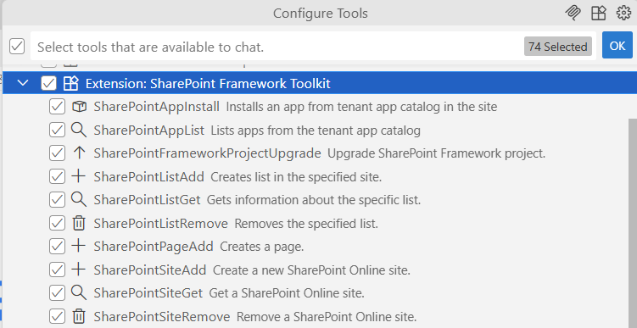This screenshot has height=328, width=637.
Task: Select the SharePointPageAdd tool name
Action: point(154,247)
